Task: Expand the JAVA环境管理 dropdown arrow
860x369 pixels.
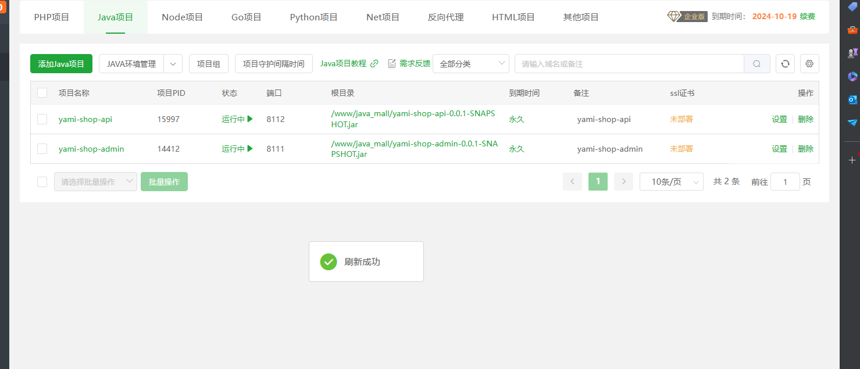Action: pyautogui.click(x=173, y=63)
